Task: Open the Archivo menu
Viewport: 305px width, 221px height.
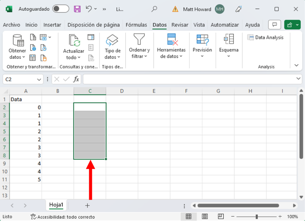Action: 11,25
